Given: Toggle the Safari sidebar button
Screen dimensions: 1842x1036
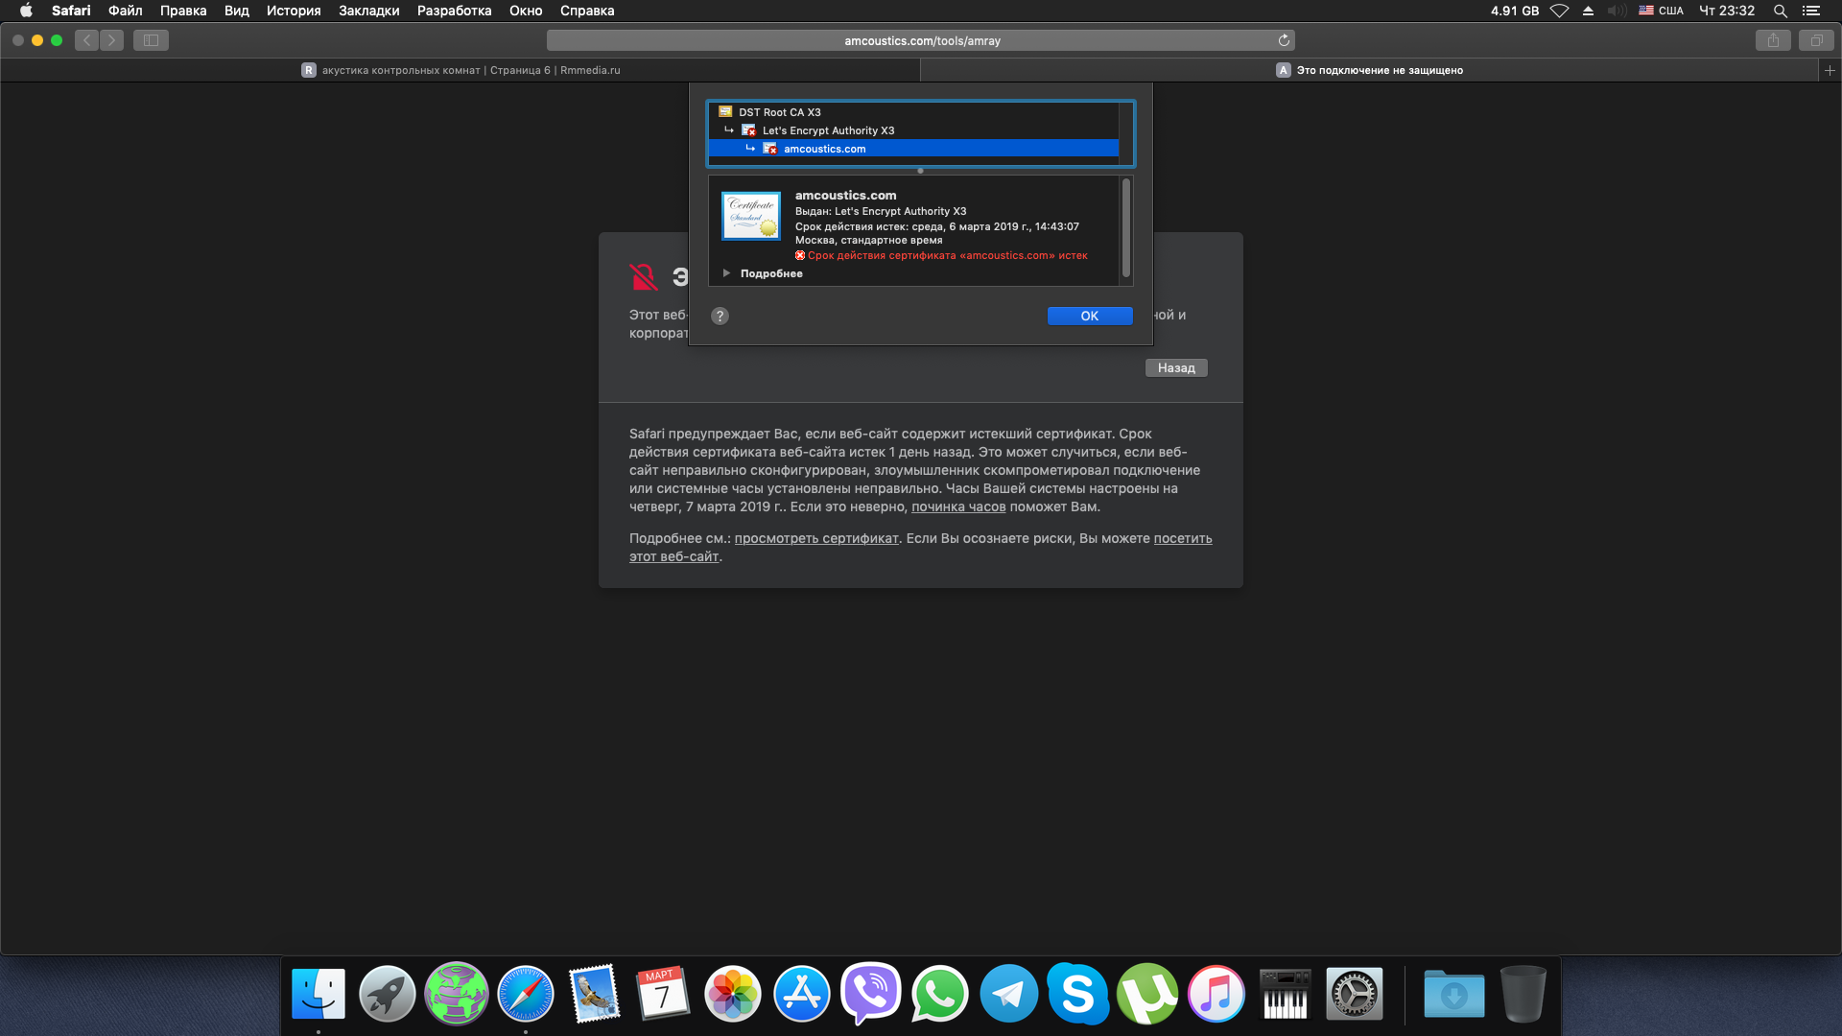Looking at the screenshot, I should tap(151, 40).
